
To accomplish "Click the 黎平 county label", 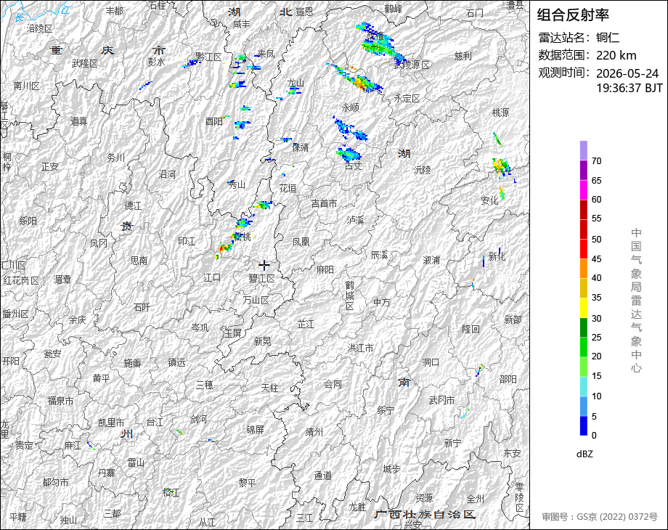I will (x=247, y=483).
